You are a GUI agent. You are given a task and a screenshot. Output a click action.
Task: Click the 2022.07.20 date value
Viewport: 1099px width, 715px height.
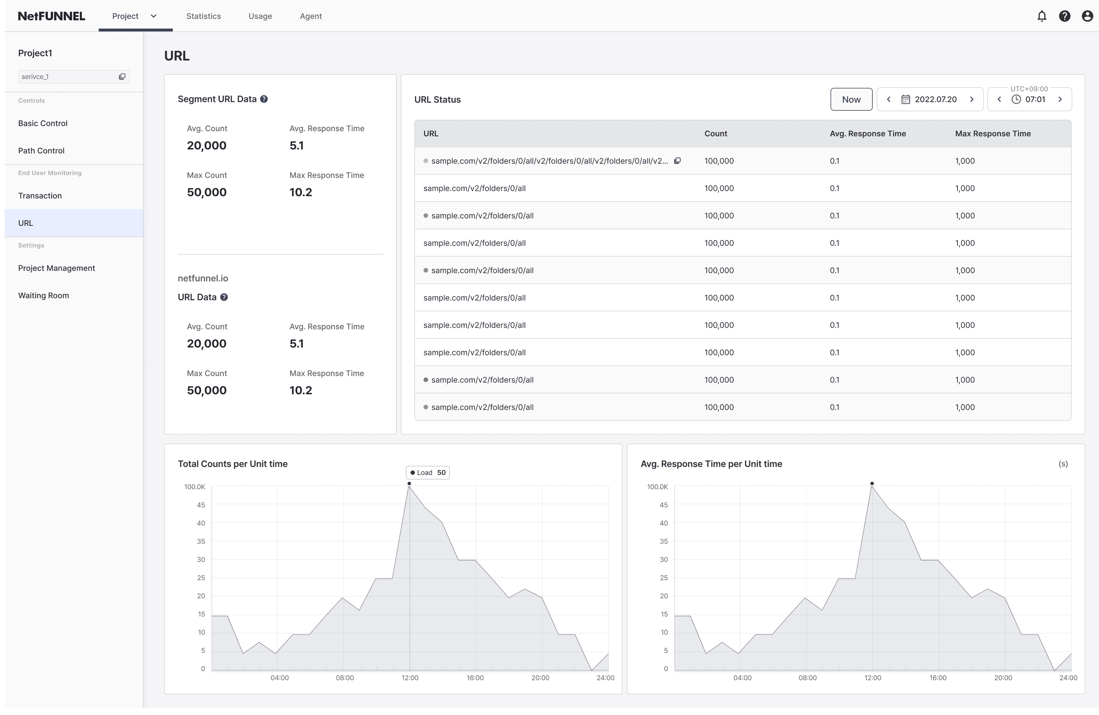[936, 99]
